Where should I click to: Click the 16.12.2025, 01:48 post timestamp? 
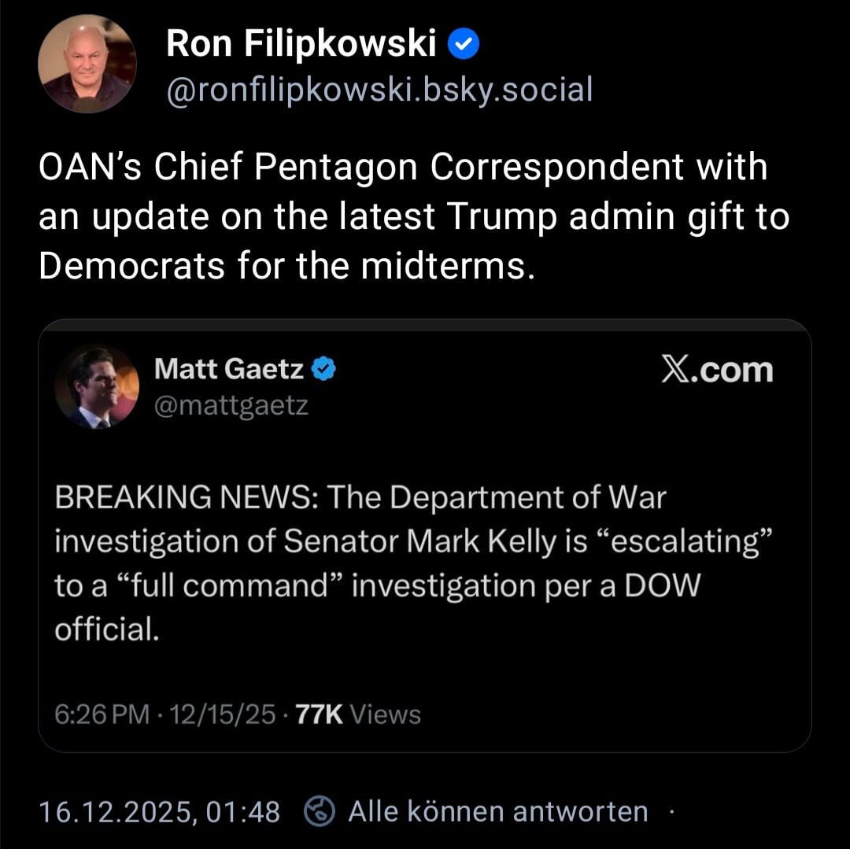(160, 811)
